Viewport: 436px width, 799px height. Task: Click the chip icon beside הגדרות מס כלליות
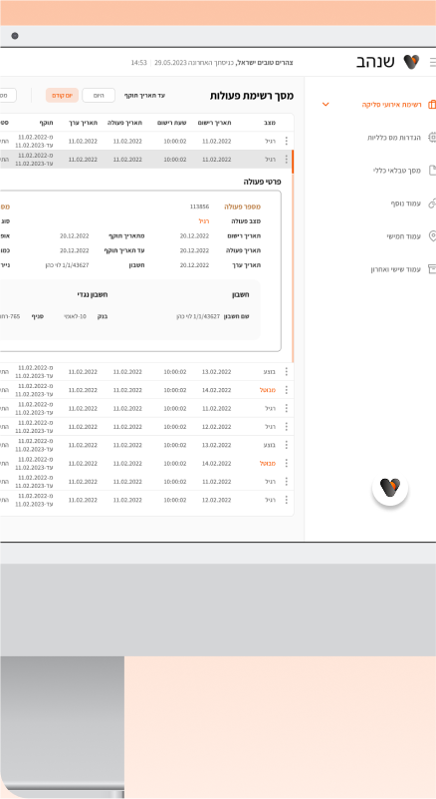tap(432, 137)
